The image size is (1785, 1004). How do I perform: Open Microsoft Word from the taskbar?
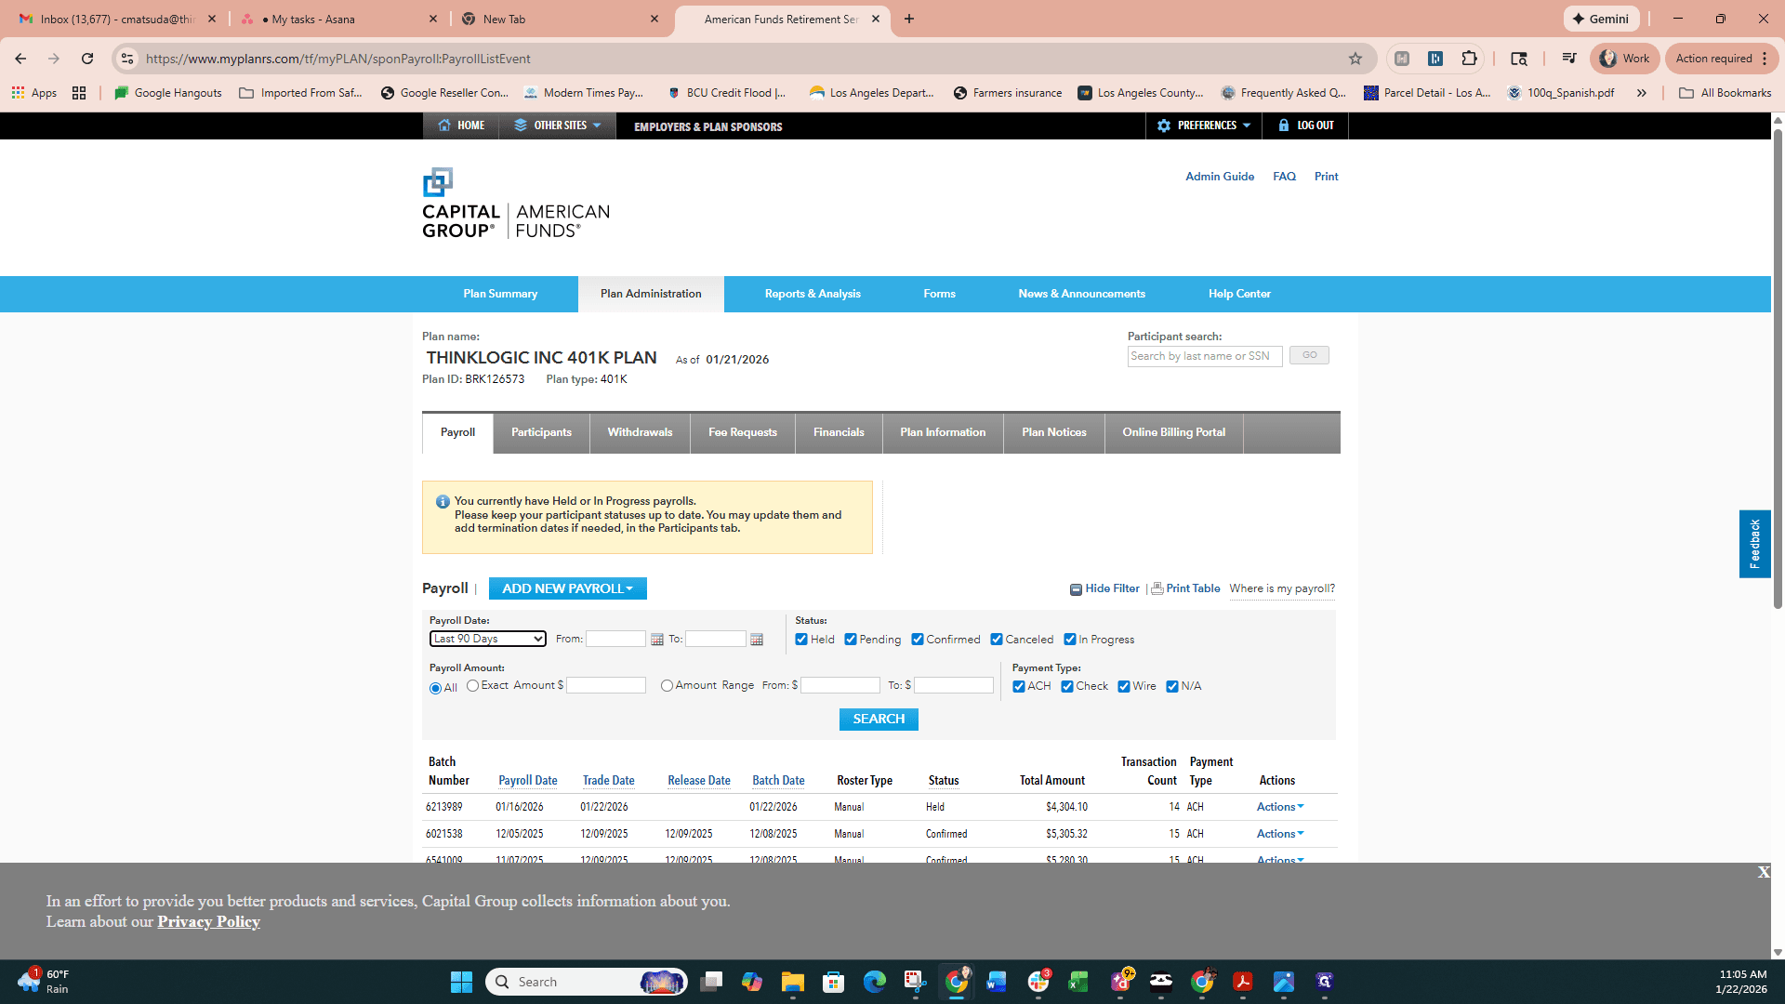[x=997, y=982]
